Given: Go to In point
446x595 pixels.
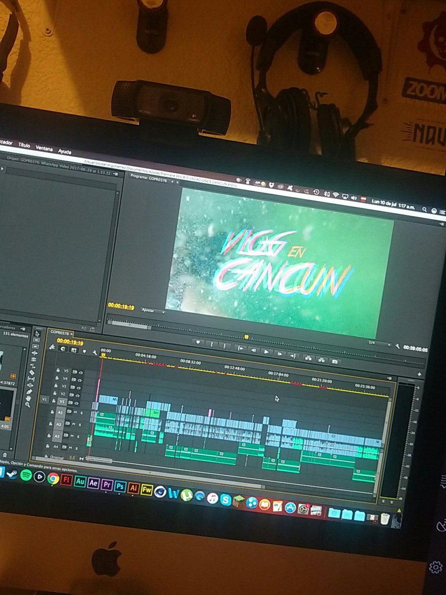Looking at the screenshot, I should [x=241, y=348].
